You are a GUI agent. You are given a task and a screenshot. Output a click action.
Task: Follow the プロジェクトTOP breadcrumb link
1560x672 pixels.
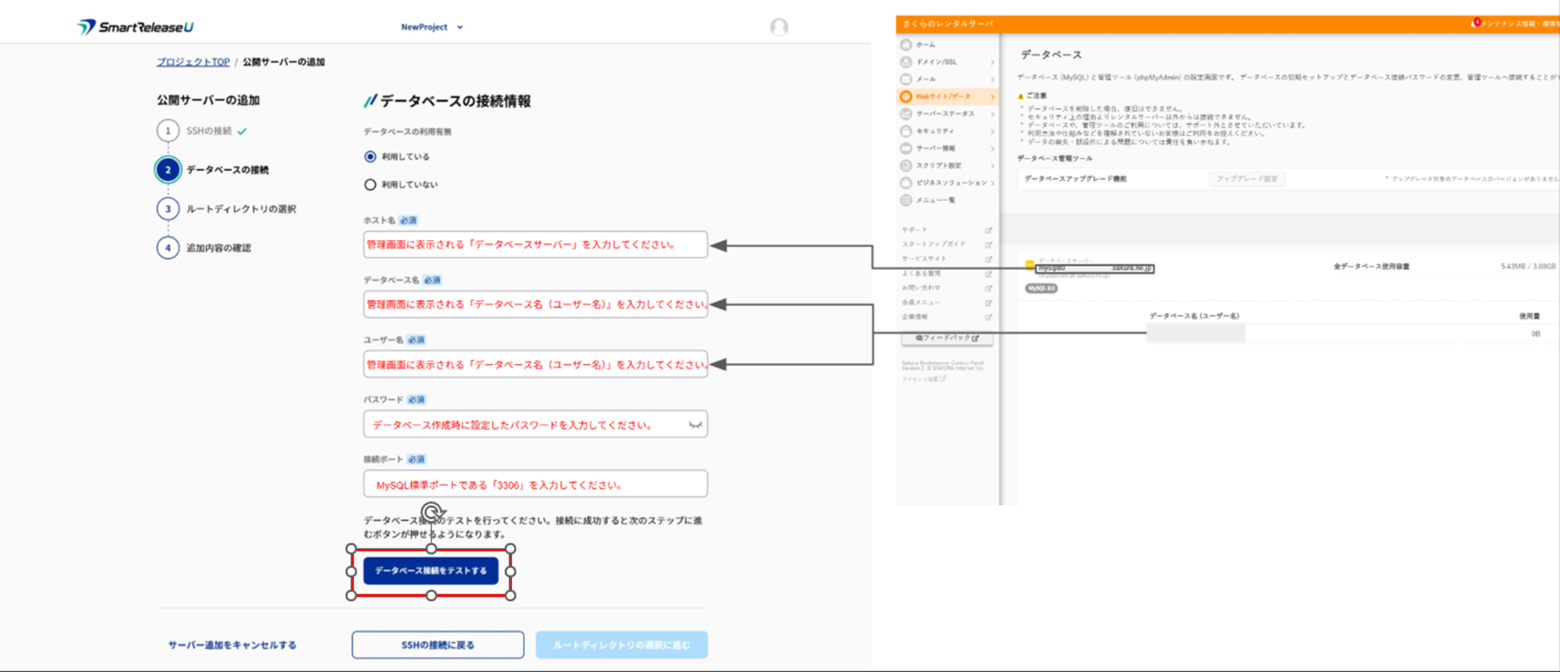point(193,62)
